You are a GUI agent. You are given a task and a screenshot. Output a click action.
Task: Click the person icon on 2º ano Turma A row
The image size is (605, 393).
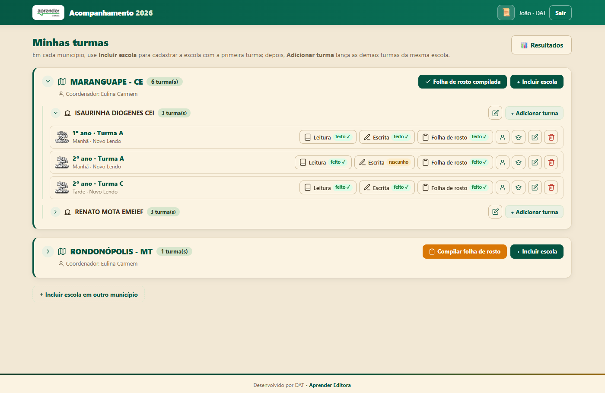502,162
